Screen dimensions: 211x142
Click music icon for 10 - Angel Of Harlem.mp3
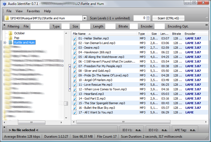[75, 80]
